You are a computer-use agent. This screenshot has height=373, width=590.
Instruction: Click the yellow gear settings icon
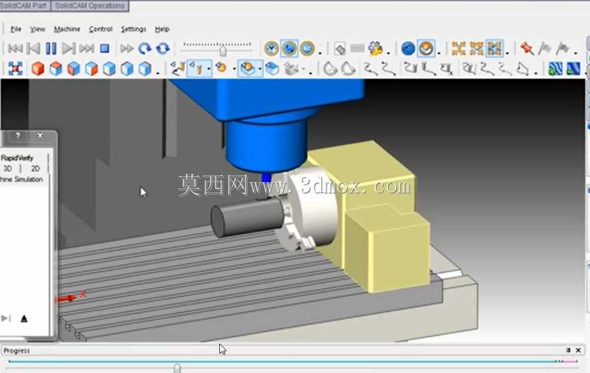click(375, 48)
